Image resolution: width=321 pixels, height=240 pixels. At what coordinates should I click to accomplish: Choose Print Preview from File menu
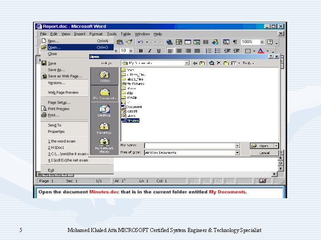pos(58,109)
